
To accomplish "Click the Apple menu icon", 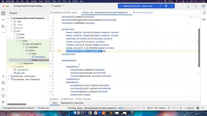I will pyautogui.click(x=3, y=1).
